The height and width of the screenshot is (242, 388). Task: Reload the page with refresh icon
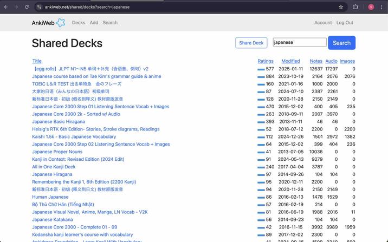click(x=26, y=7)
